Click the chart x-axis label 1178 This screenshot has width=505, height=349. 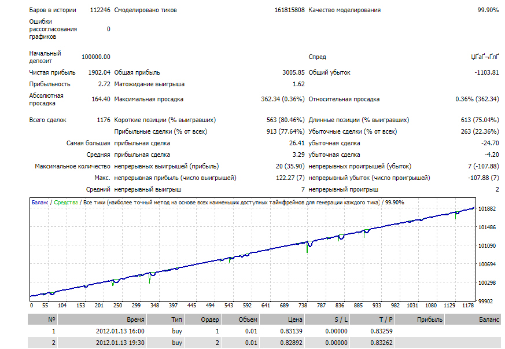[468, 306]
